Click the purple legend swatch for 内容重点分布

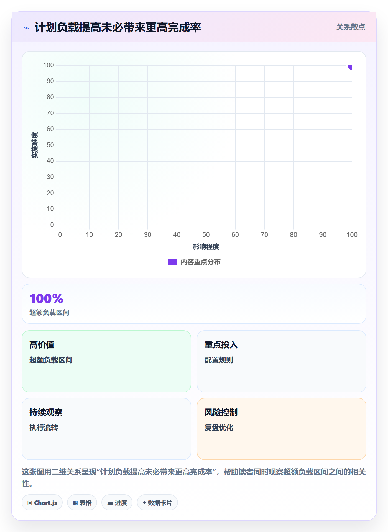point(172,262)
